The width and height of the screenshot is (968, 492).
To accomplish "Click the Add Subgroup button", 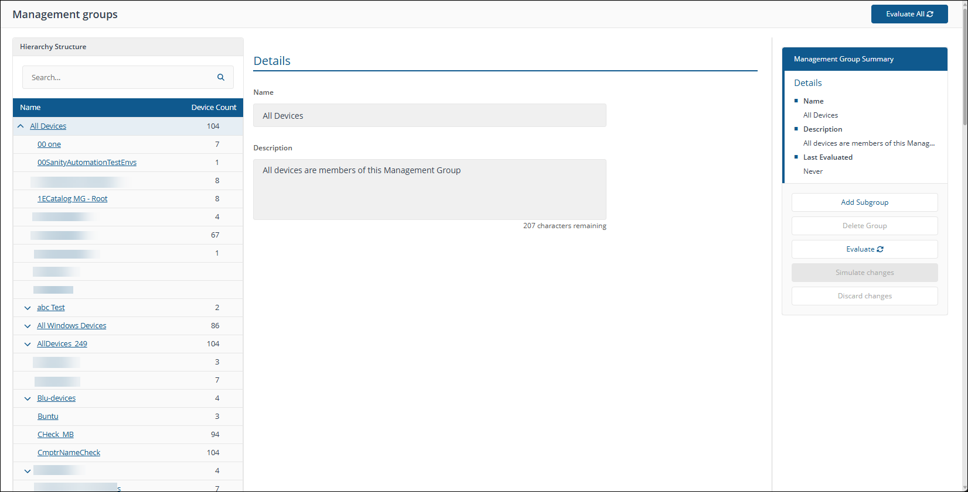I will pos(864,202).
